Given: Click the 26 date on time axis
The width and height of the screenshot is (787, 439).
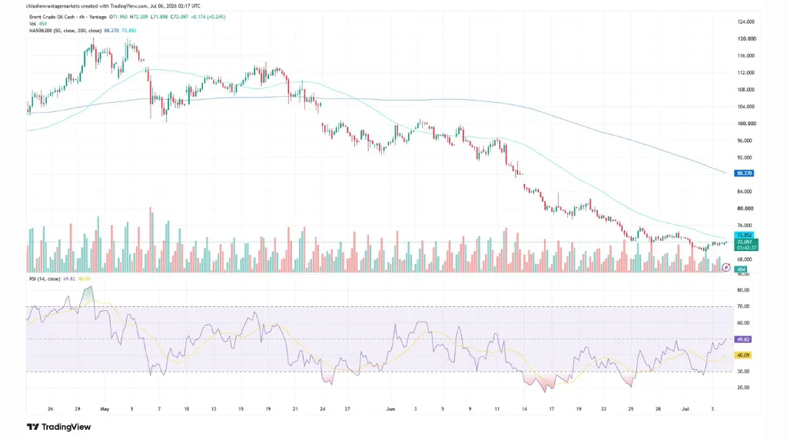Looking at the screenshot, I should point(50,409).
